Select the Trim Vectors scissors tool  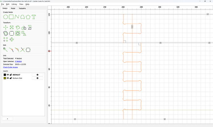point(23,50)
